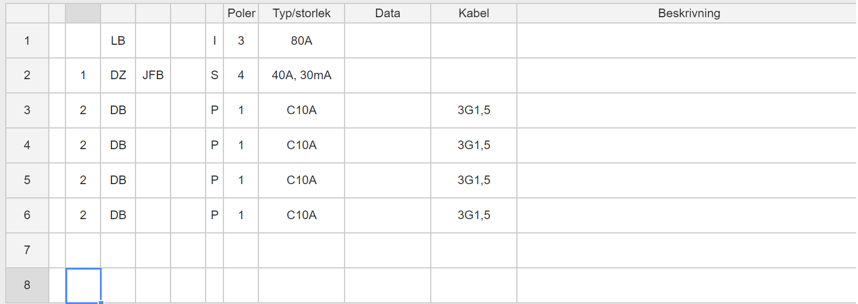858x304 pixels.
Task: Click the cell containing 80A
Action: (x=302, y=41)
